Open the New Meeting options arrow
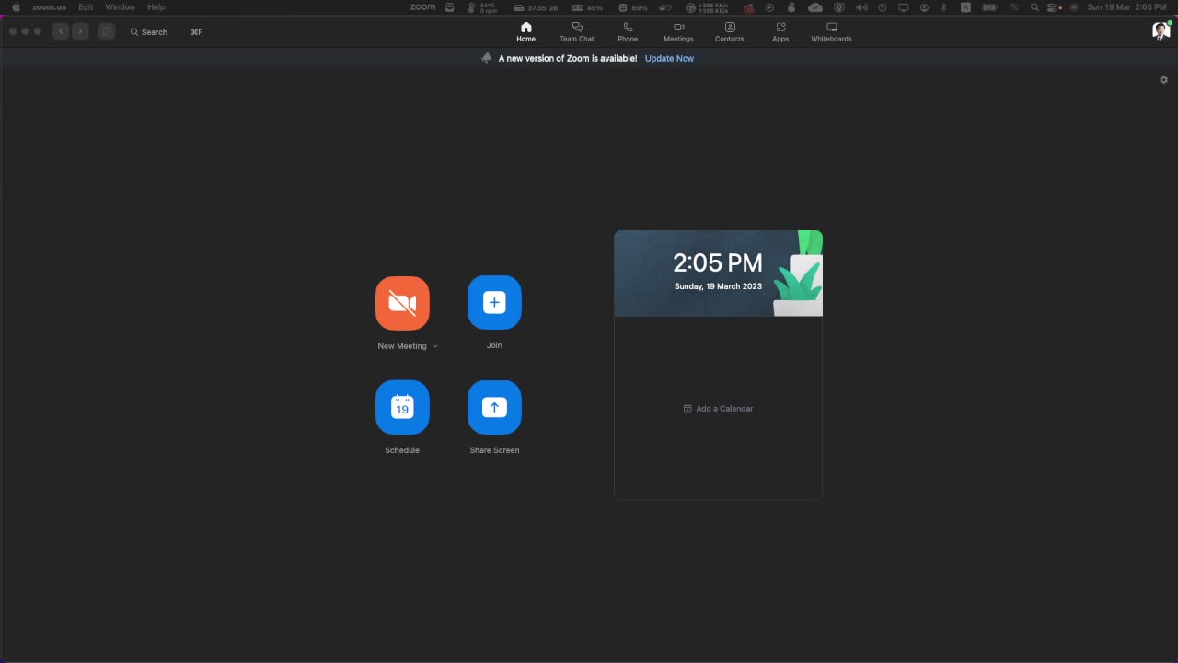The height and width of the screenshot is (663, 1178). (x=435, y=346)
